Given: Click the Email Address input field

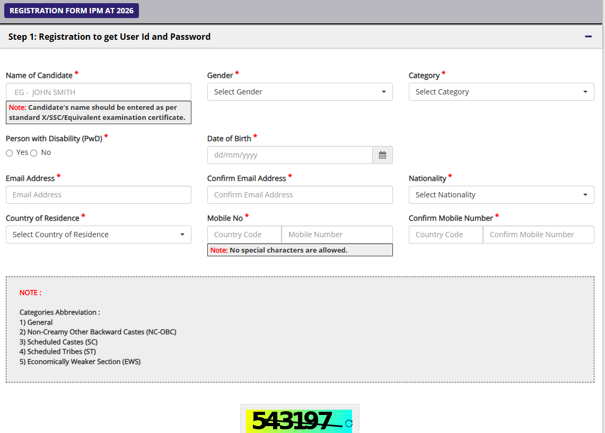Looking at the screenshot, I should coord(98,195).
